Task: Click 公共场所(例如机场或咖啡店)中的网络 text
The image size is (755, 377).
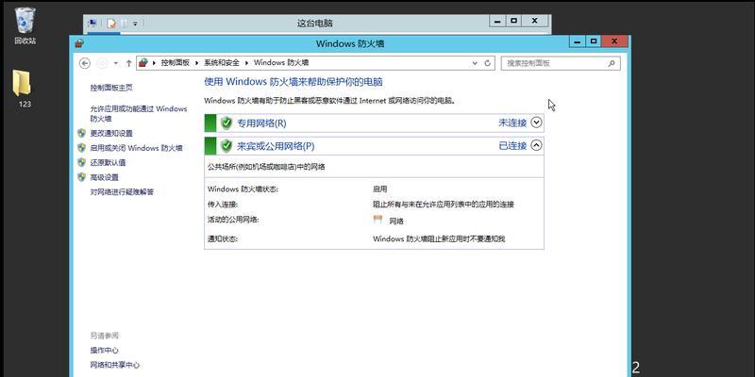Action: tap(266, 167)
